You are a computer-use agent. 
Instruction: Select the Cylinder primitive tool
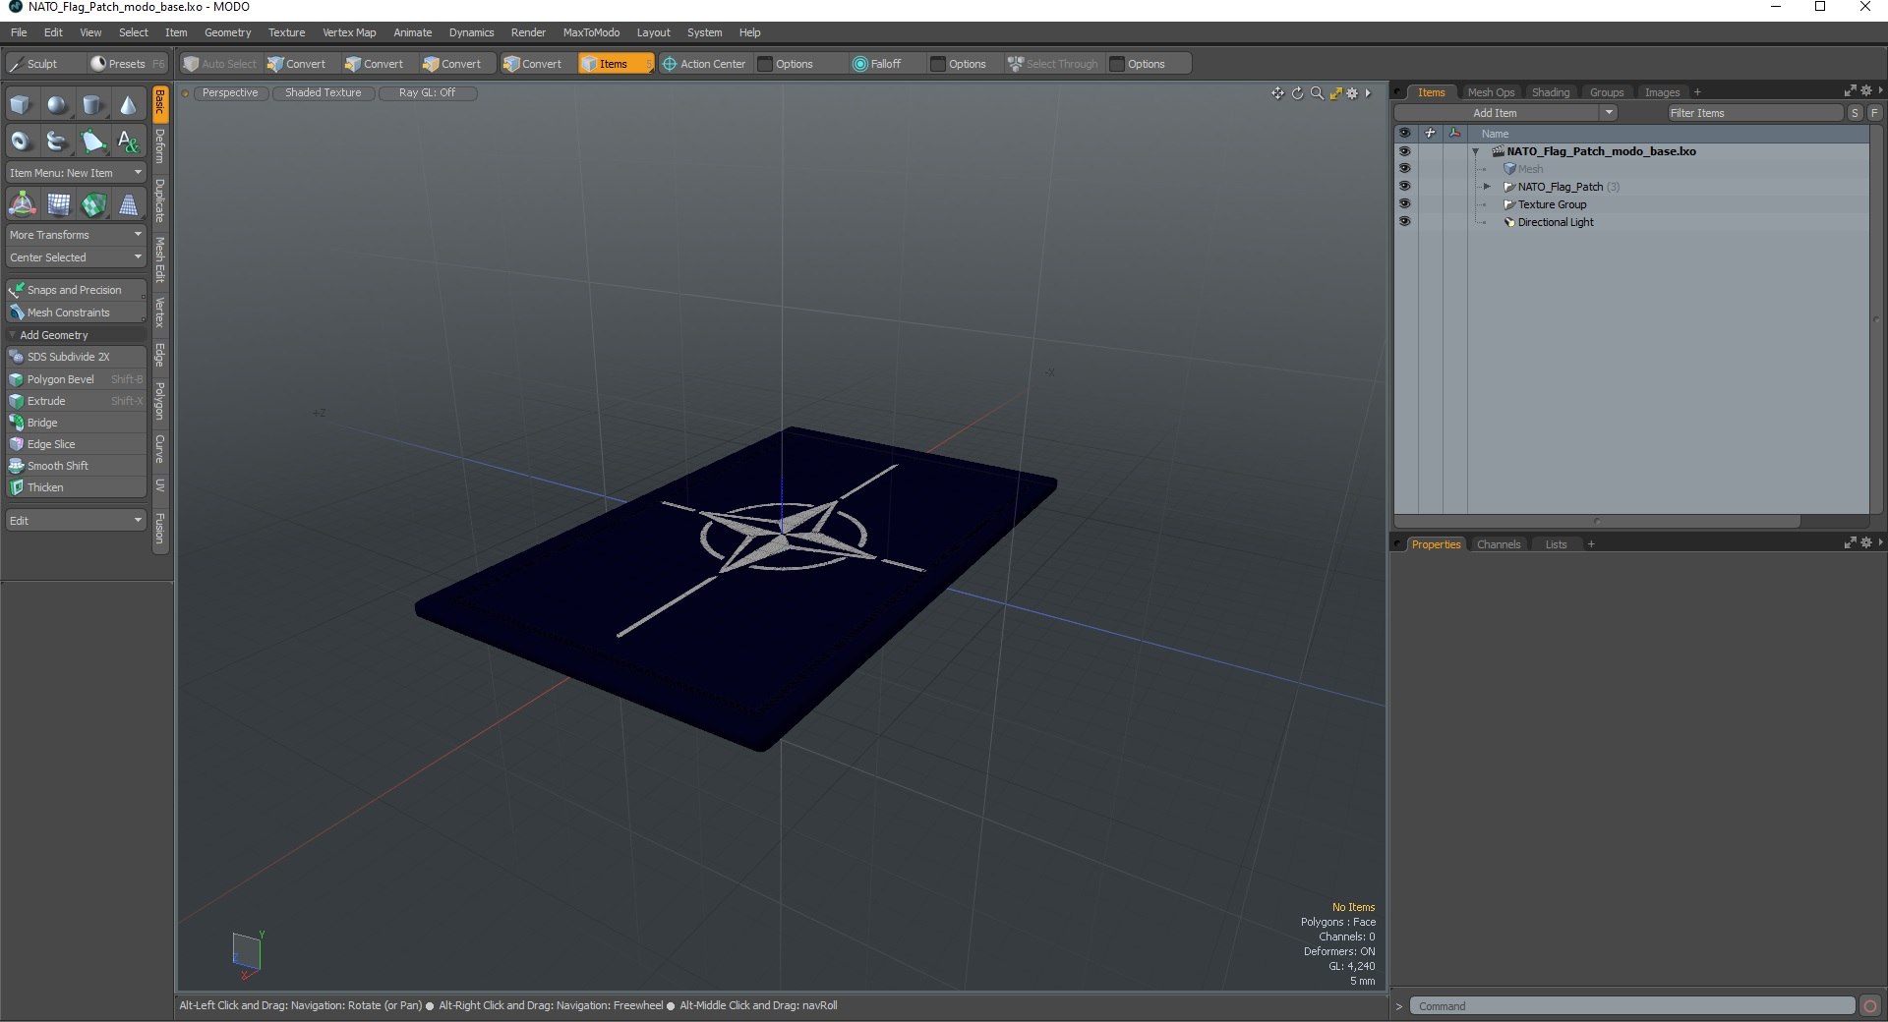click(x=92, y=105)
